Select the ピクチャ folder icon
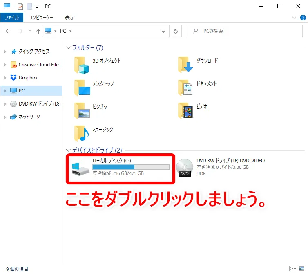The image size is (308, 274). click(82, 110)
